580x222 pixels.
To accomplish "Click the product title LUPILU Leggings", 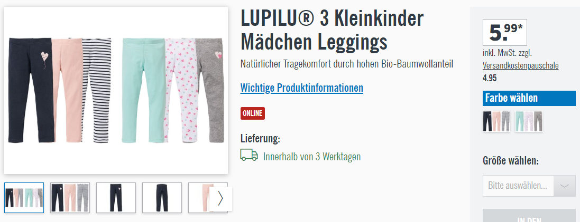I will 332,30.
